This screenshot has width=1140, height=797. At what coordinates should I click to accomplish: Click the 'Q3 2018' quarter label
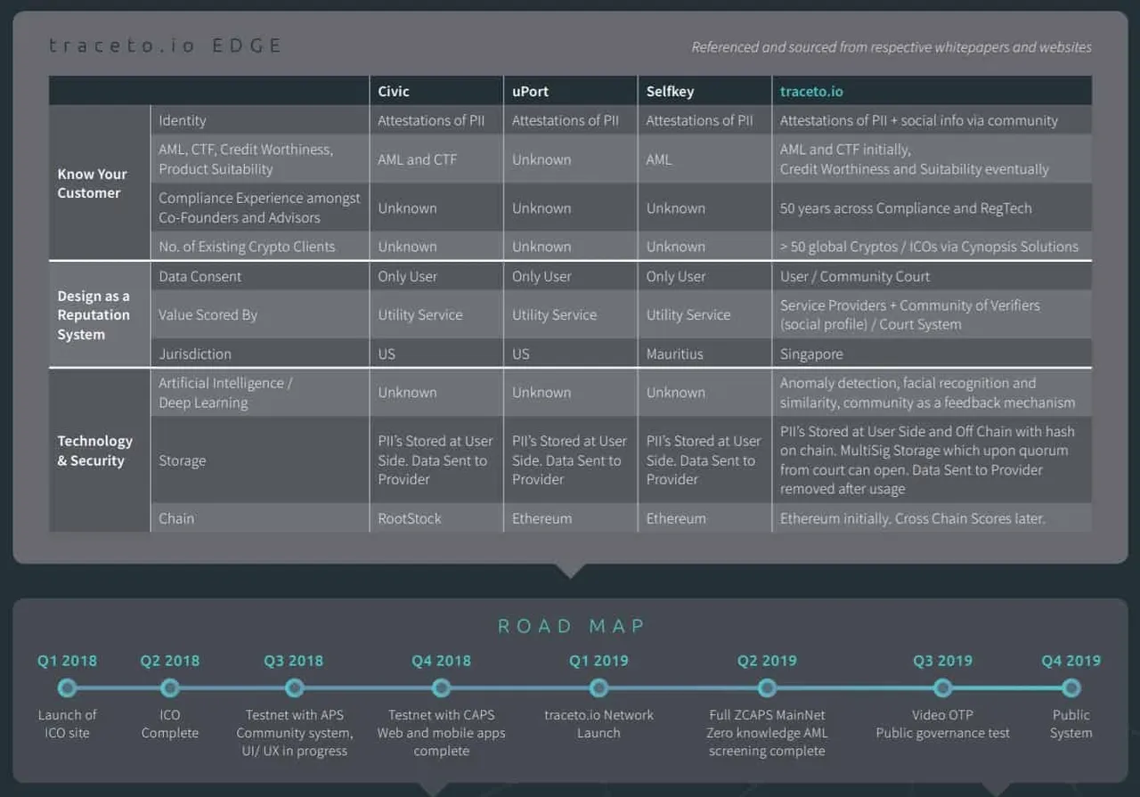coord(294,661)
